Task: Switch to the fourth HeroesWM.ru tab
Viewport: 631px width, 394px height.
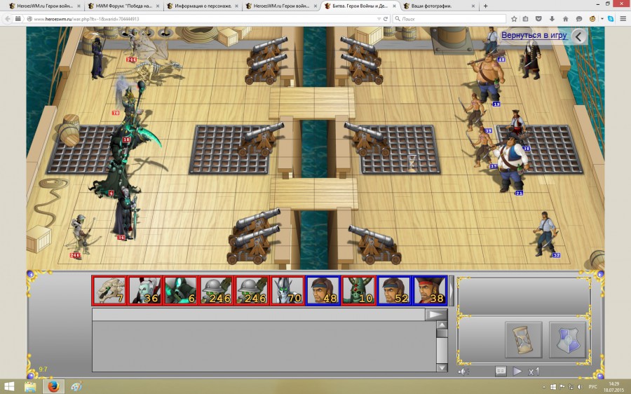Action: click(x=281, y=6)
